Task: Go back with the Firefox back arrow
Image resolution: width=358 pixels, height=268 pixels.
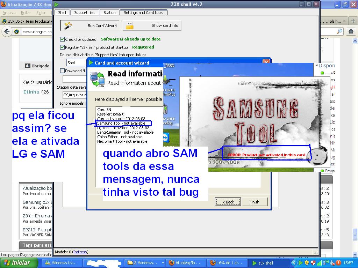Action: 7,31
